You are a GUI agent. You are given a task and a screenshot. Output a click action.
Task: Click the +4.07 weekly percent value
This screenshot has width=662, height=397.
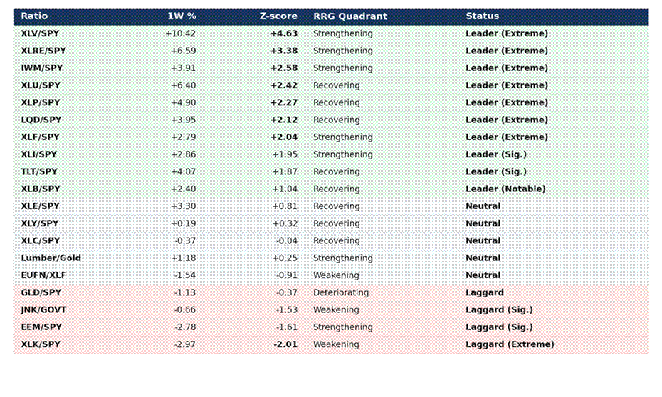(183, 171)
